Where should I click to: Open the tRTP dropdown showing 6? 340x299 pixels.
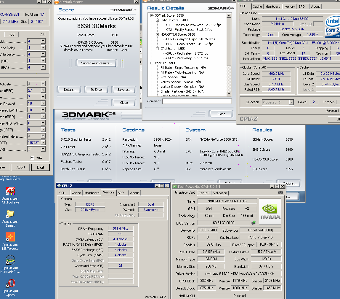pyautogui.click(x=43, y=129)
